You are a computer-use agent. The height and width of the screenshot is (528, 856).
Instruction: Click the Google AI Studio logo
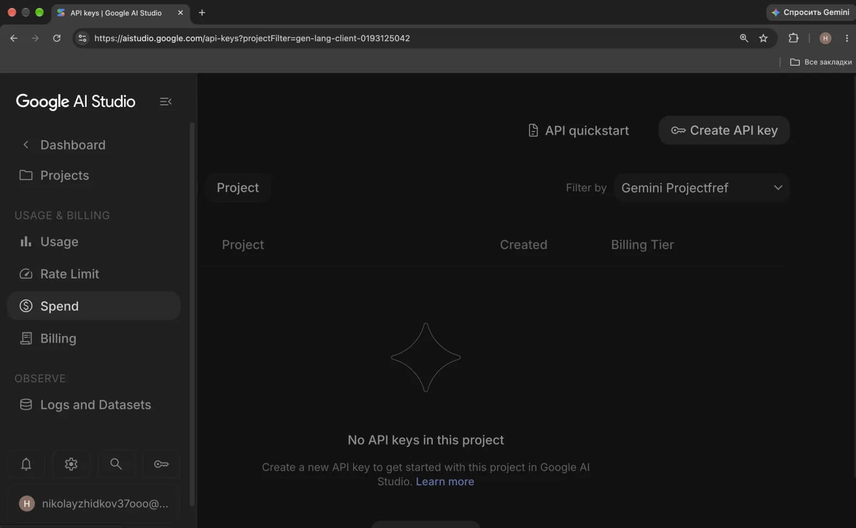[75, 102]
